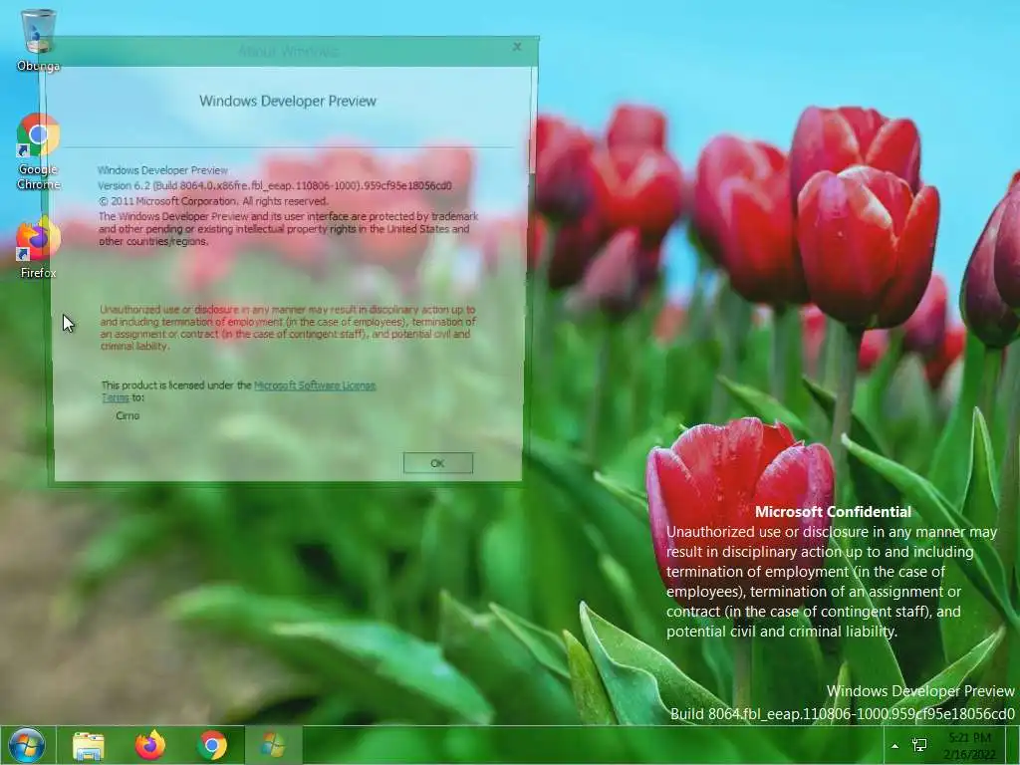Click the About Windows title bar
The height and width of the screenshot is (765, 1020).
[x=288, y=51]
